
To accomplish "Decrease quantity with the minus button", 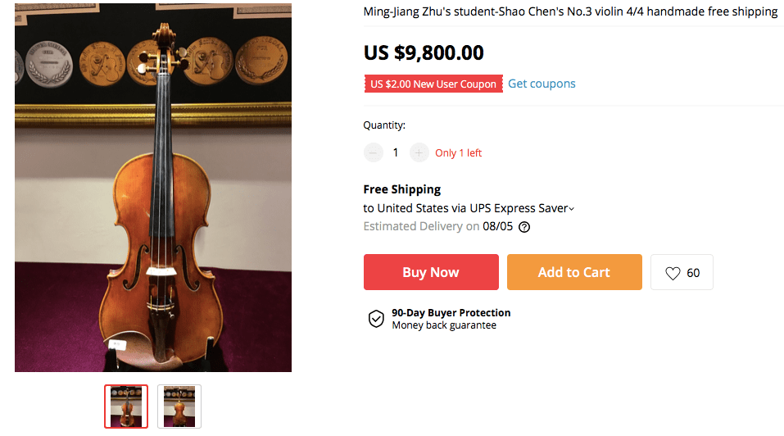I will [374, 152].
